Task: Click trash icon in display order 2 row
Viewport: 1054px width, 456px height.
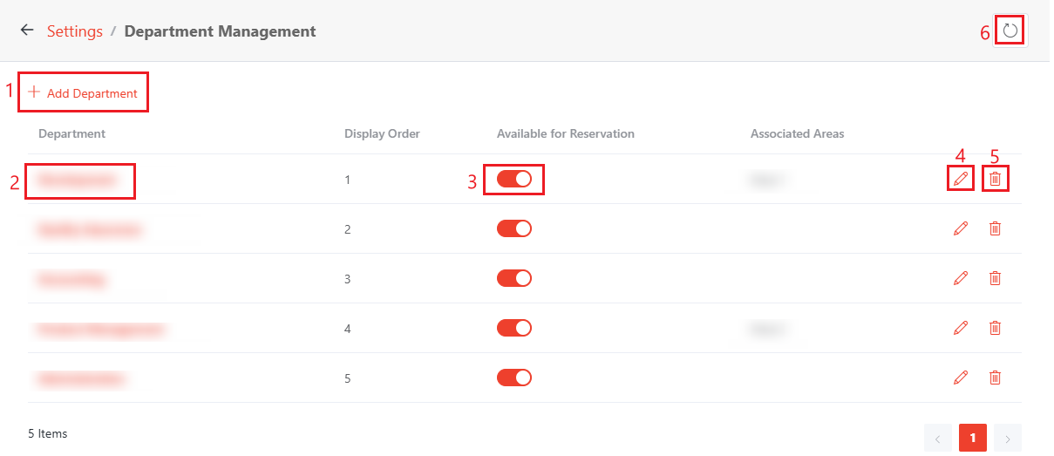Action: point(995,228)
